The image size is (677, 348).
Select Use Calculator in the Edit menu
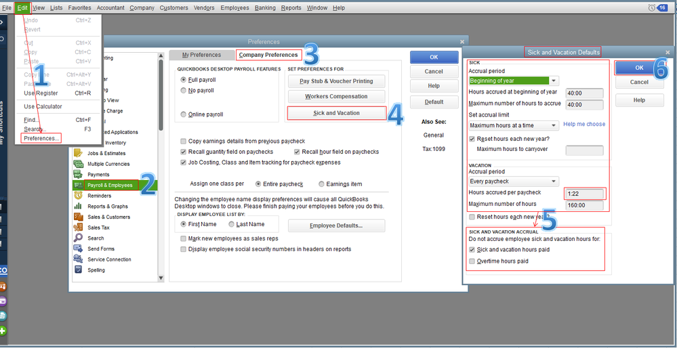[43, 106]
